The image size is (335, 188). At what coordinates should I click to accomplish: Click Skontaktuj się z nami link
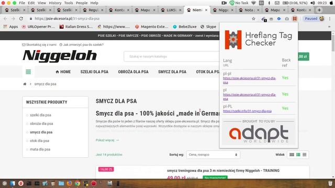click(x=39, y=45)
